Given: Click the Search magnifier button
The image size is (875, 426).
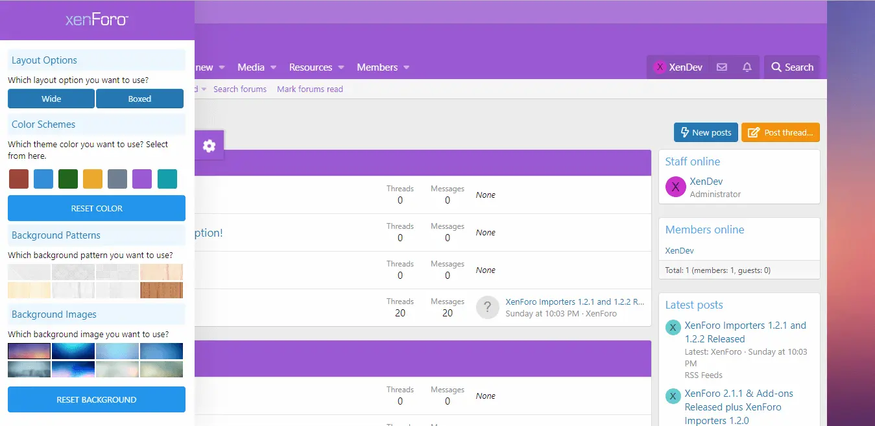Looking at the screenshot, I should tap(792, 67).
